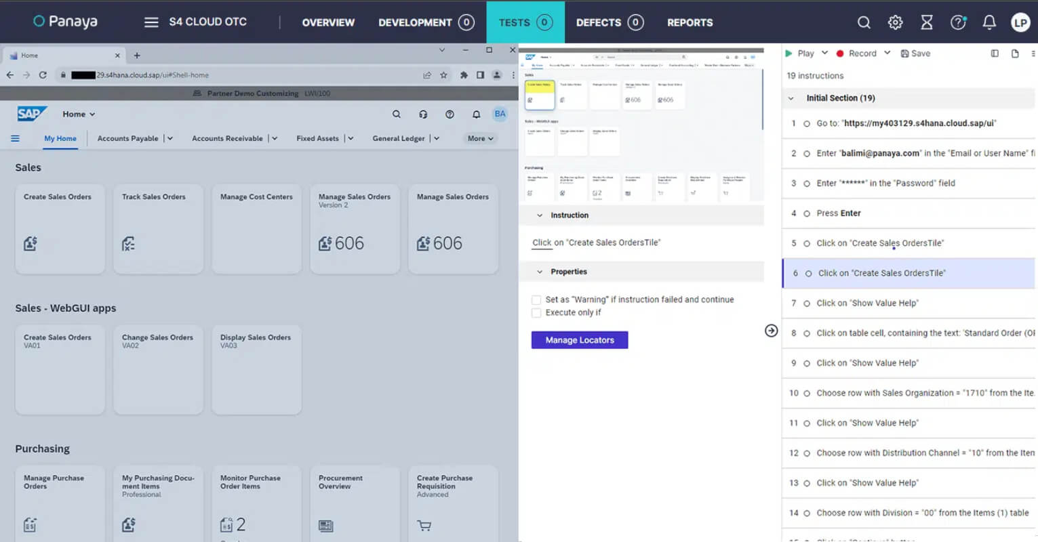The image size is (1038, 542).
Task: Open the SAP side navigation menu icon
Action: click(x=15, y=138)
